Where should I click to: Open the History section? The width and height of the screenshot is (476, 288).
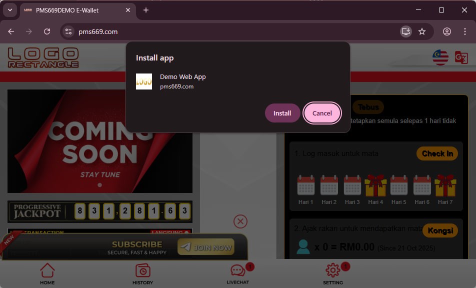(x=142, y=273)
